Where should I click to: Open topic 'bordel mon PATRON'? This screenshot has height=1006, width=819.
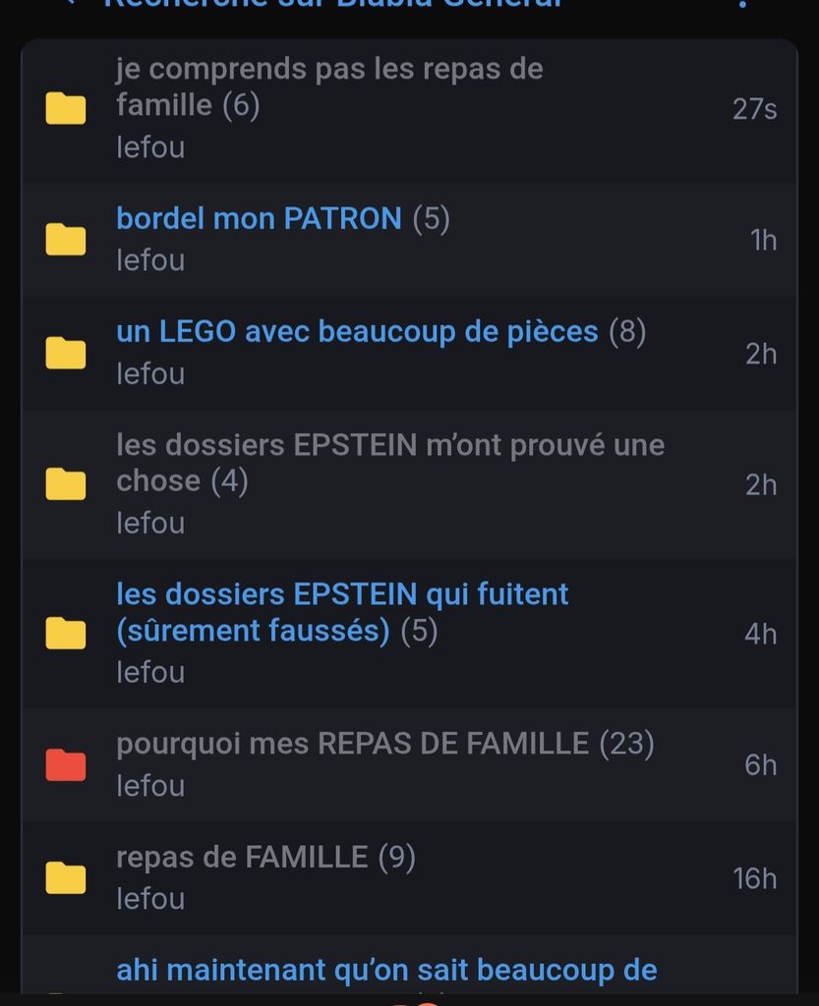[259, 218]
